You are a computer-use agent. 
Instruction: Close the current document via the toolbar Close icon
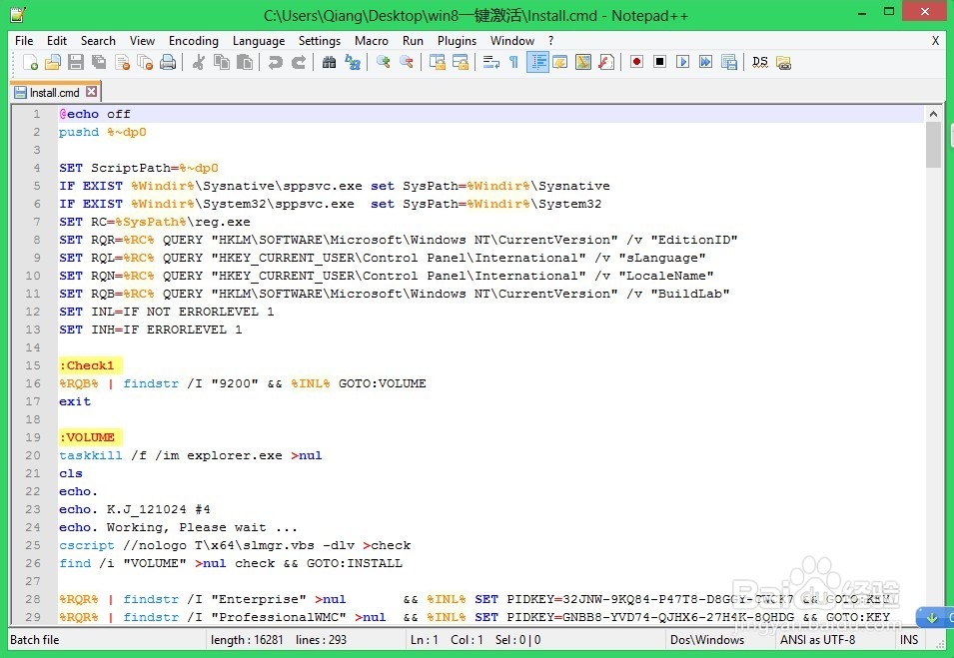[122, 62]
